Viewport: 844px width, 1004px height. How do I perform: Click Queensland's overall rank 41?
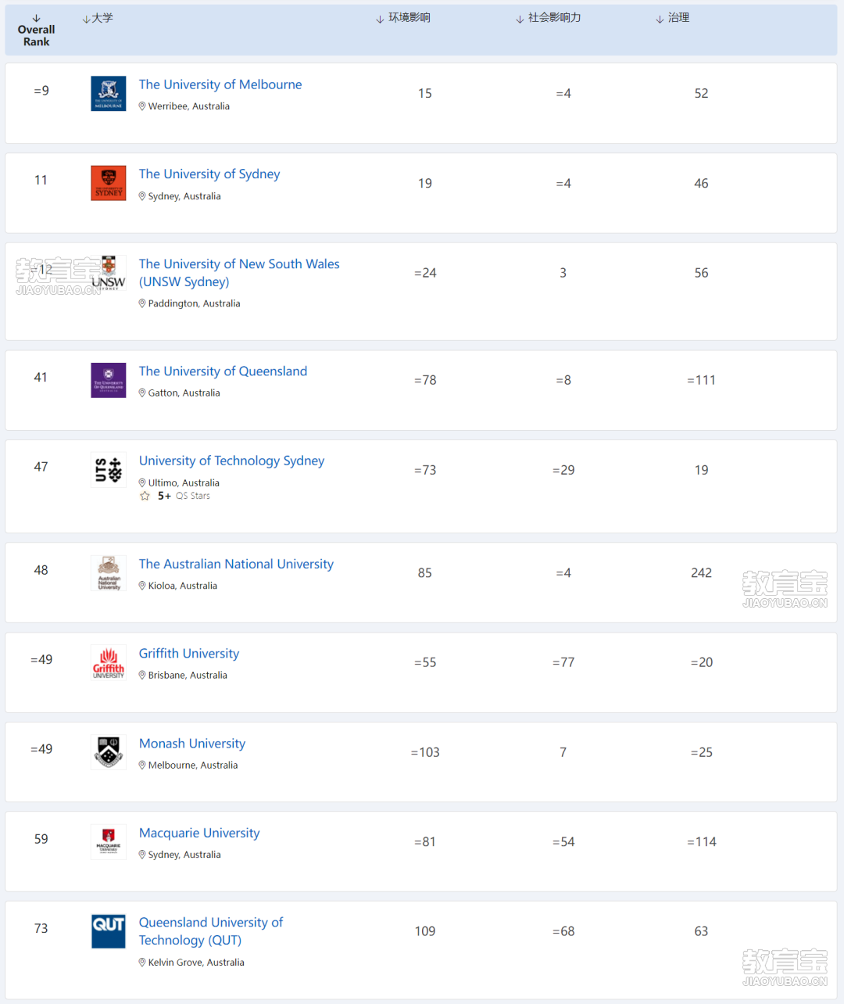click(41, 378)
